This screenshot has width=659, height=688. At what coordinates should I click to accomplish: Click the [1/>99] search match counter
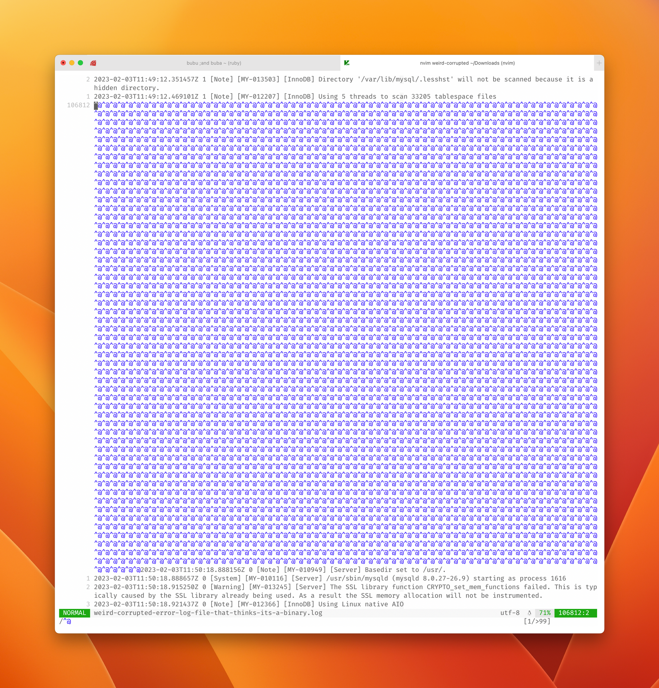pos(536,621)
